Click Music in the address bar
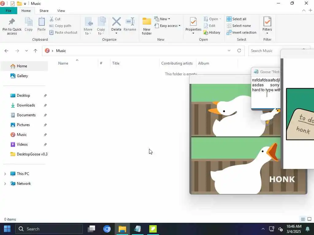 point(61,51)
